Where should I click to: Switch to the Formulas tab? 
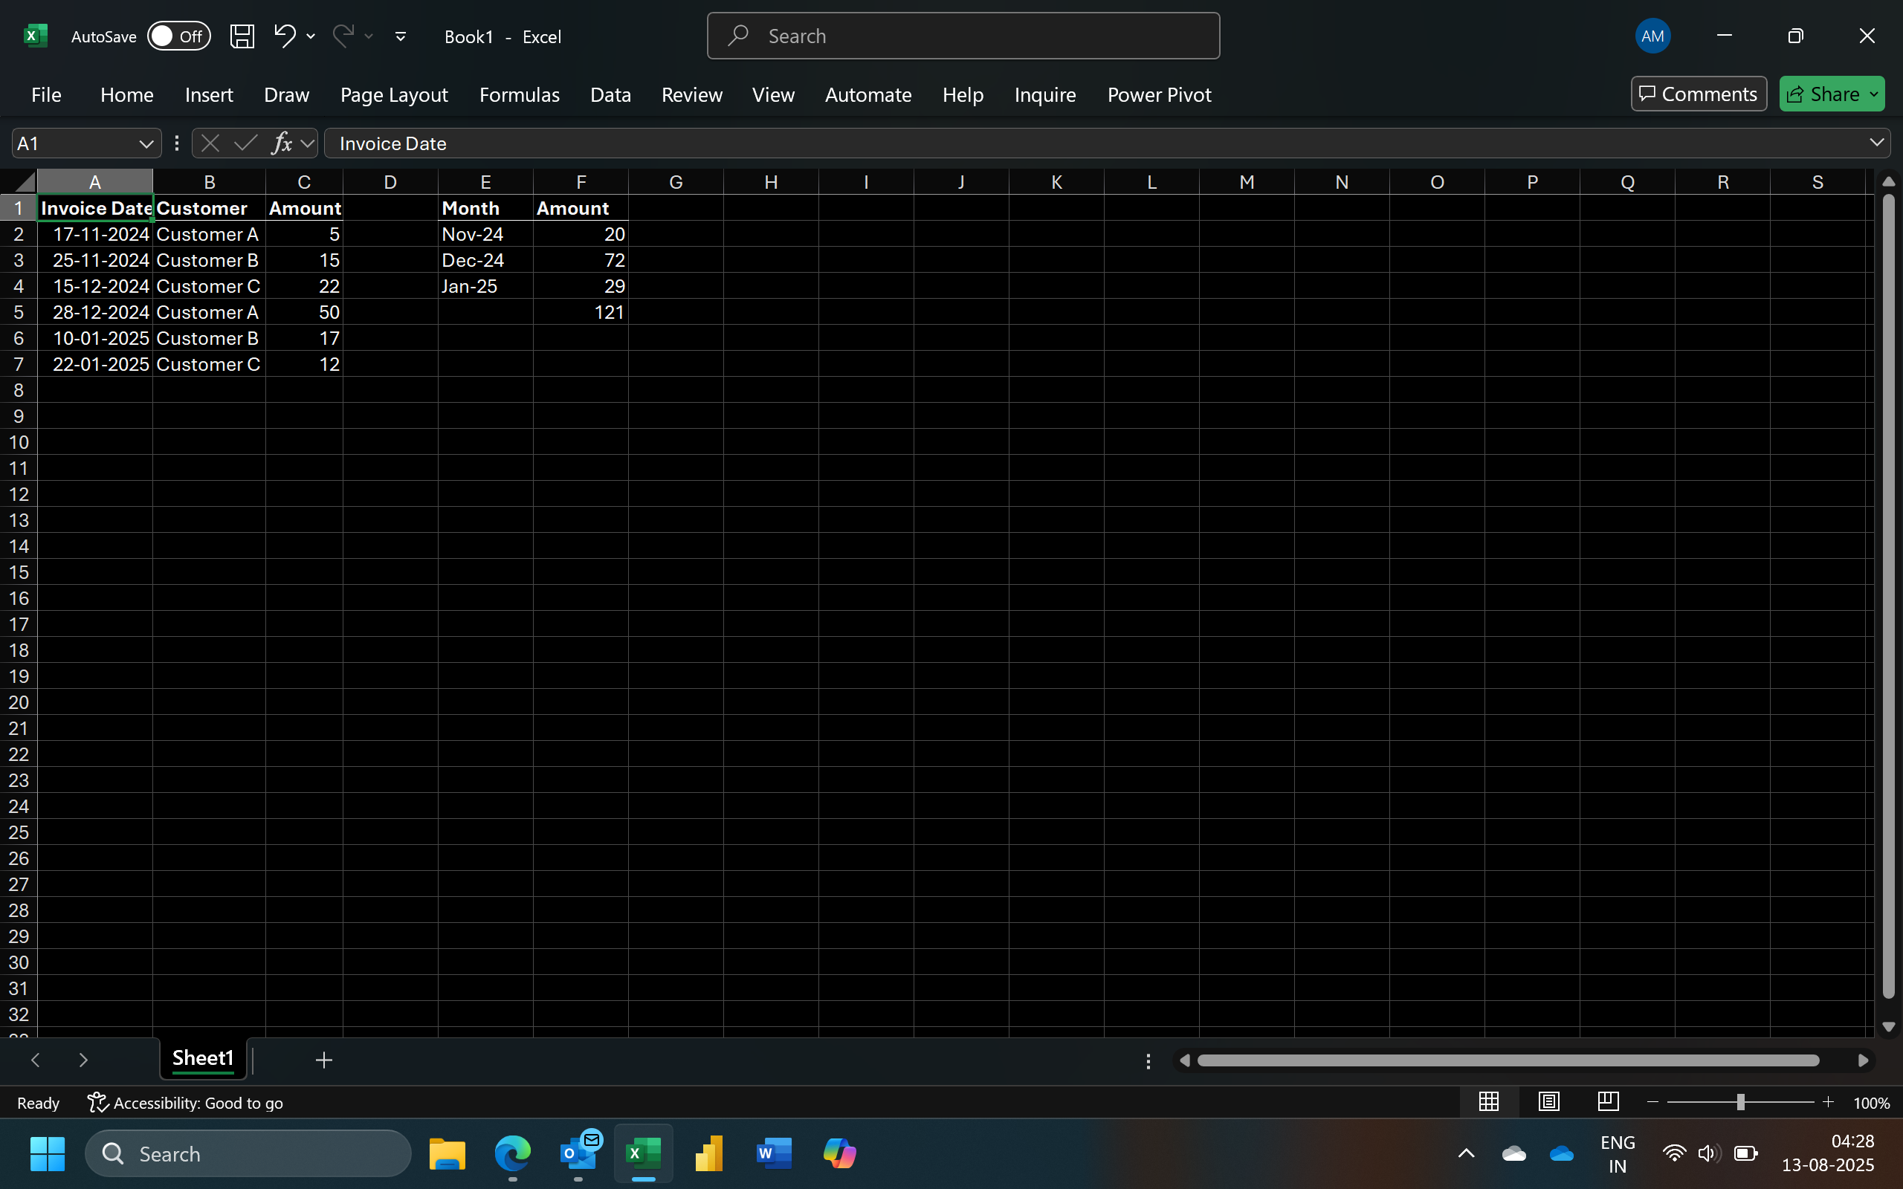pyautogui.click(x=519, y=95)
